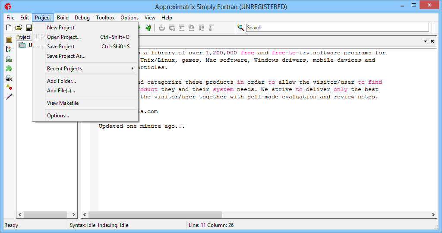Click the warnings and errors sidebar icon
The image size is (442, 233).
tap(9, 87)
